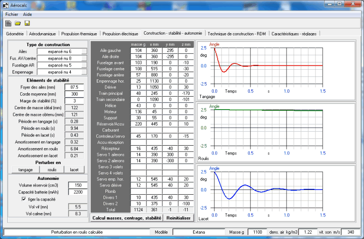
Task: Switch to the Aérodynamique tab
Action: coord(42,34)
